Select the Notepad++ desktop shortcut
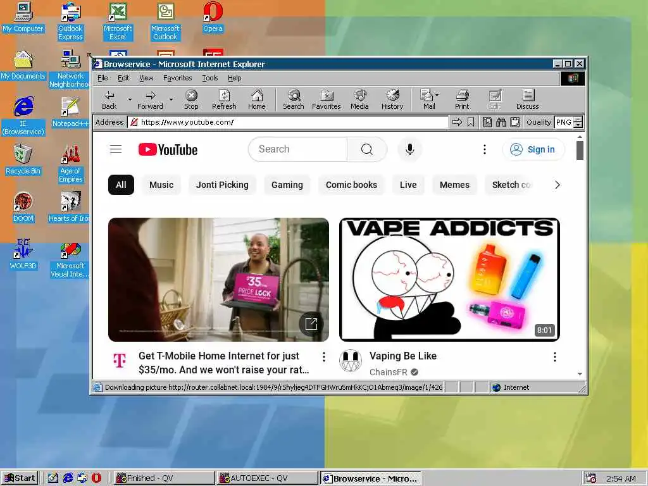Screen dimensions: 648x486 point(70,112)
